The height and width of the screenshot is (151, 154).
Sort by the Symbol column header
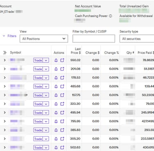click(x=16, y=52)
